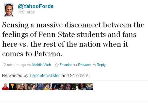The height and width of the screenshot is (110, 148).
Task: Open the third retweeter avatar
Action: tap(20, 87)
